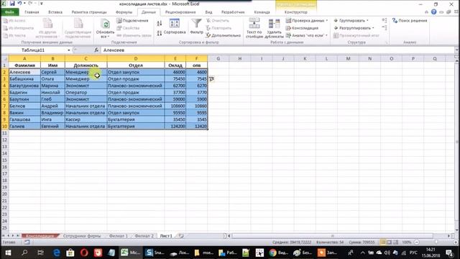460x259 pixels.
Task: Click zoom level 100% in status bar
Action: pos(407,242)
